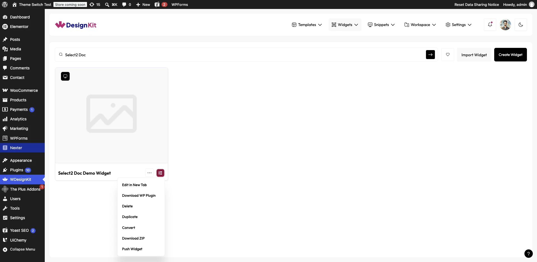Image resolution: width=537 pixels, height=262 pixels.
Task: Click Reset Data Sharing Notice
Action: [477, 4]
